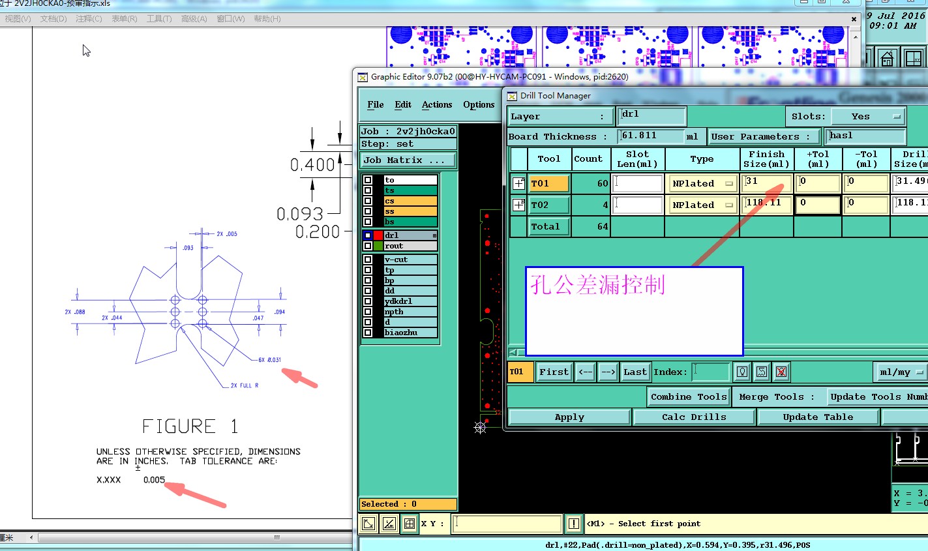Toggle visibility checkbox for layer bs
This screenshot has width=928, height=551.
pos(368,222)
